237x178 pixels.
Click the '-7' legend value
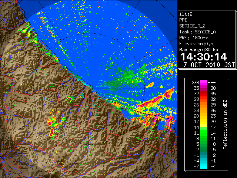point(196,166)
